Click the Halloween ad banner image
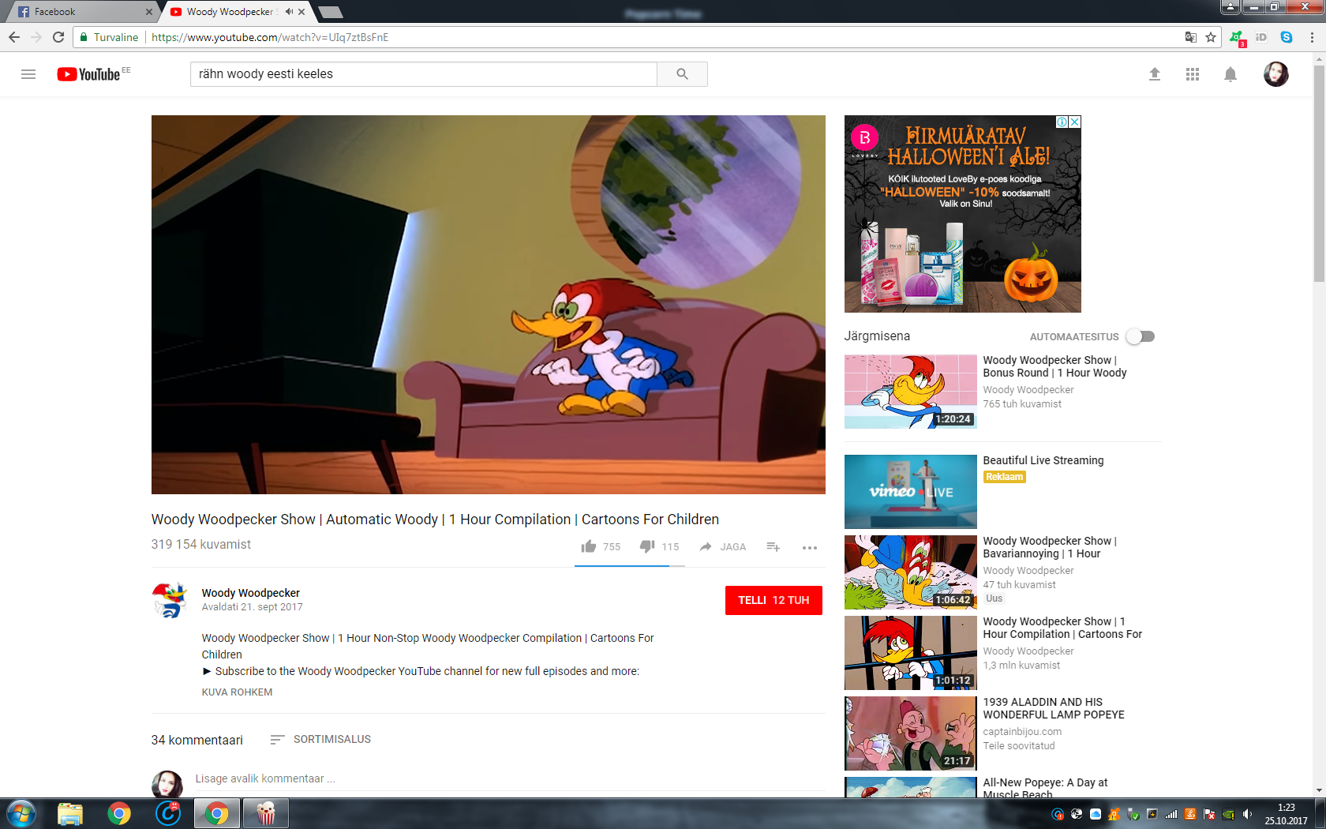The height and width of the screenshot is (829, 1326). tap(962, 214)
